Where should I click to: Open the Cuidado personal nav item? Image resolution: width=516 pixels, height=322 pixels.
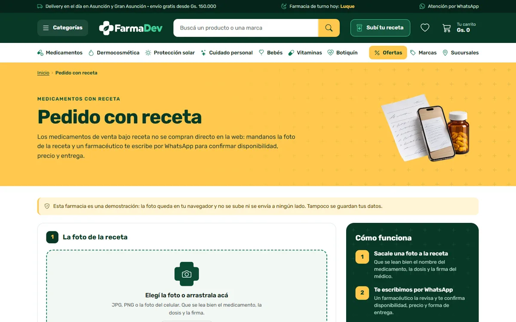227,53
